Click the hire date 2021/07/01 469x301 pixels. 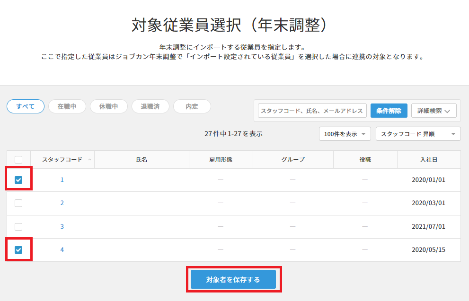pos(428,227)
